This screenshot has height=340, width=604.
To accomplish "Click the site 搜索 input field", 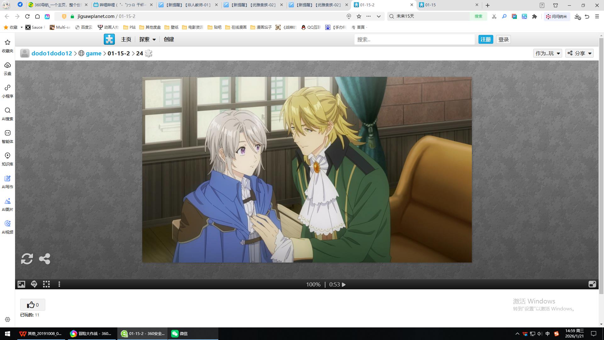I will click(x=414, y=39).
